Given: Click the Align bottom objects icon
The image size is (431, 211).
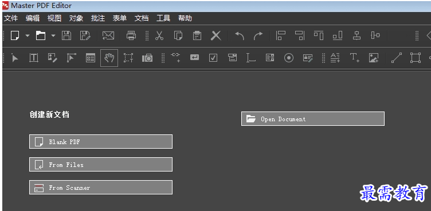Looking at the screenshot, I should pos(338,35).
